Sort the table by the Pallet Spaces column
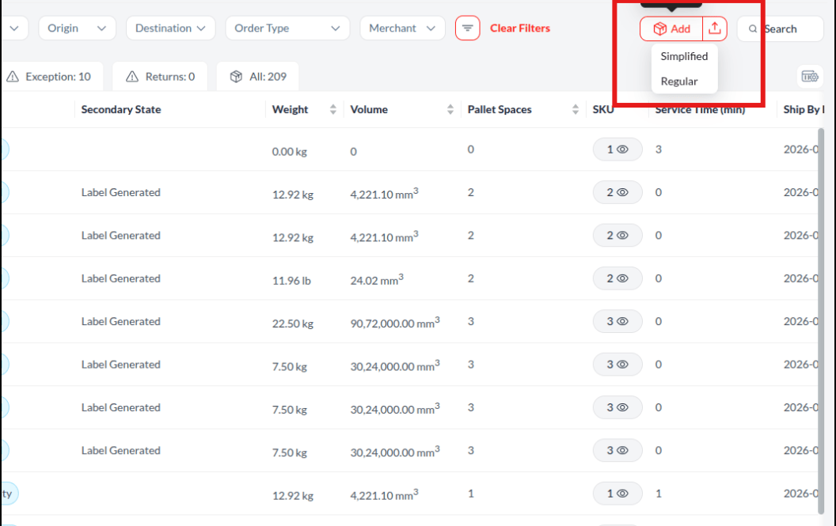Viewport: 836px width, 526px height. 575,109
